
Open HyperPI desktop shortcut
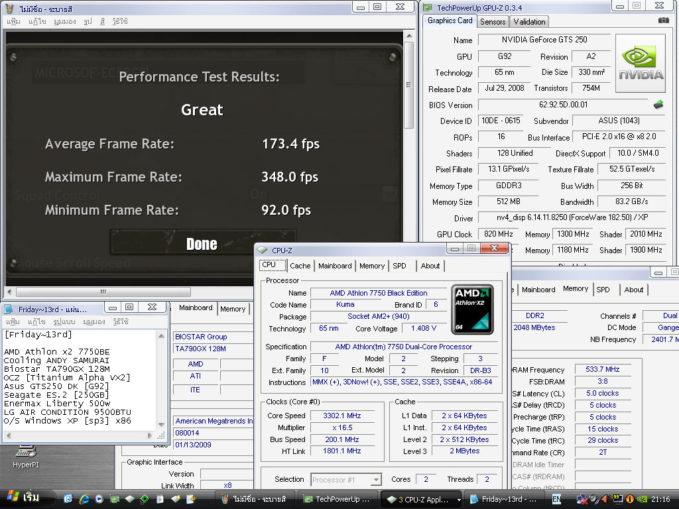tap(26, 456)
